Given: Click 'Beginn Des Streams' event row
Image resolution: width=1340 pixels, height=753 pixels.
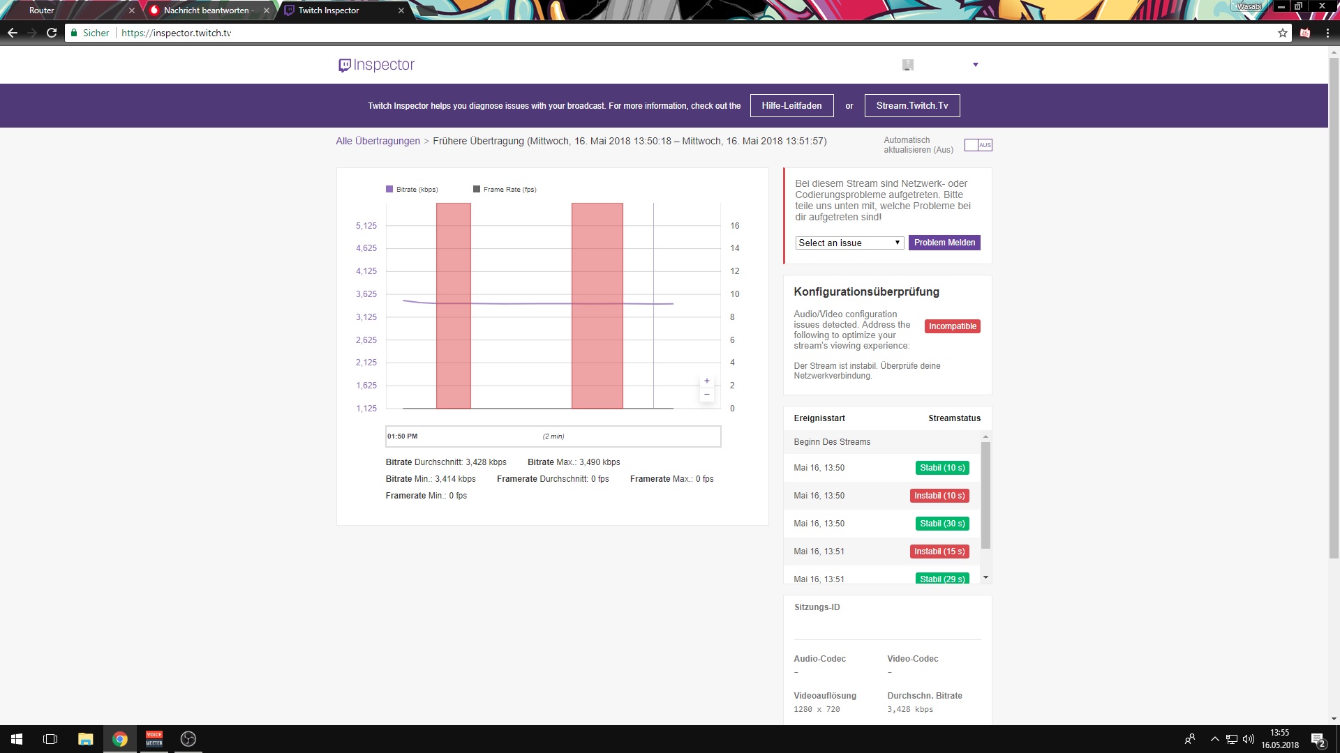Looking at the screenshot, I should click(882, 442).
